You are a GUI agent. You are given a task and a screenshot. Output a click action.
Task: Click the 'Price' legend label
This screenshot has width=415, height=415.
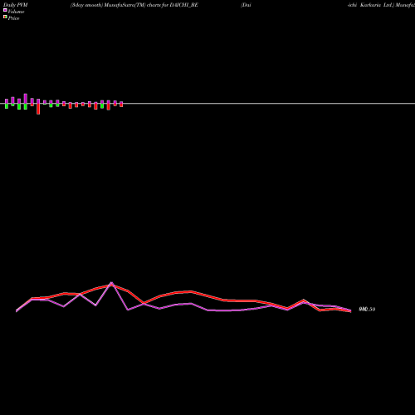point(13,18)
